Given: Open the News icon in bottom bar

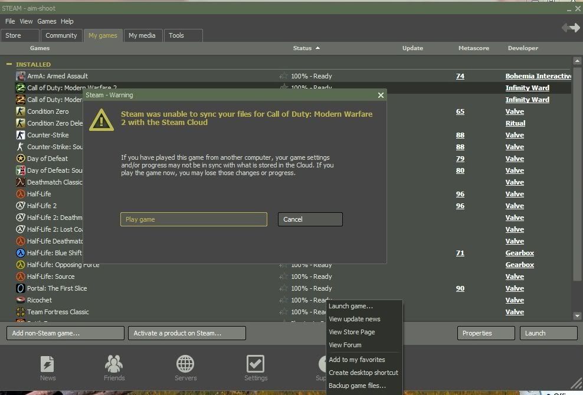Looking at the screenshot, I should (x=47, y=364).
